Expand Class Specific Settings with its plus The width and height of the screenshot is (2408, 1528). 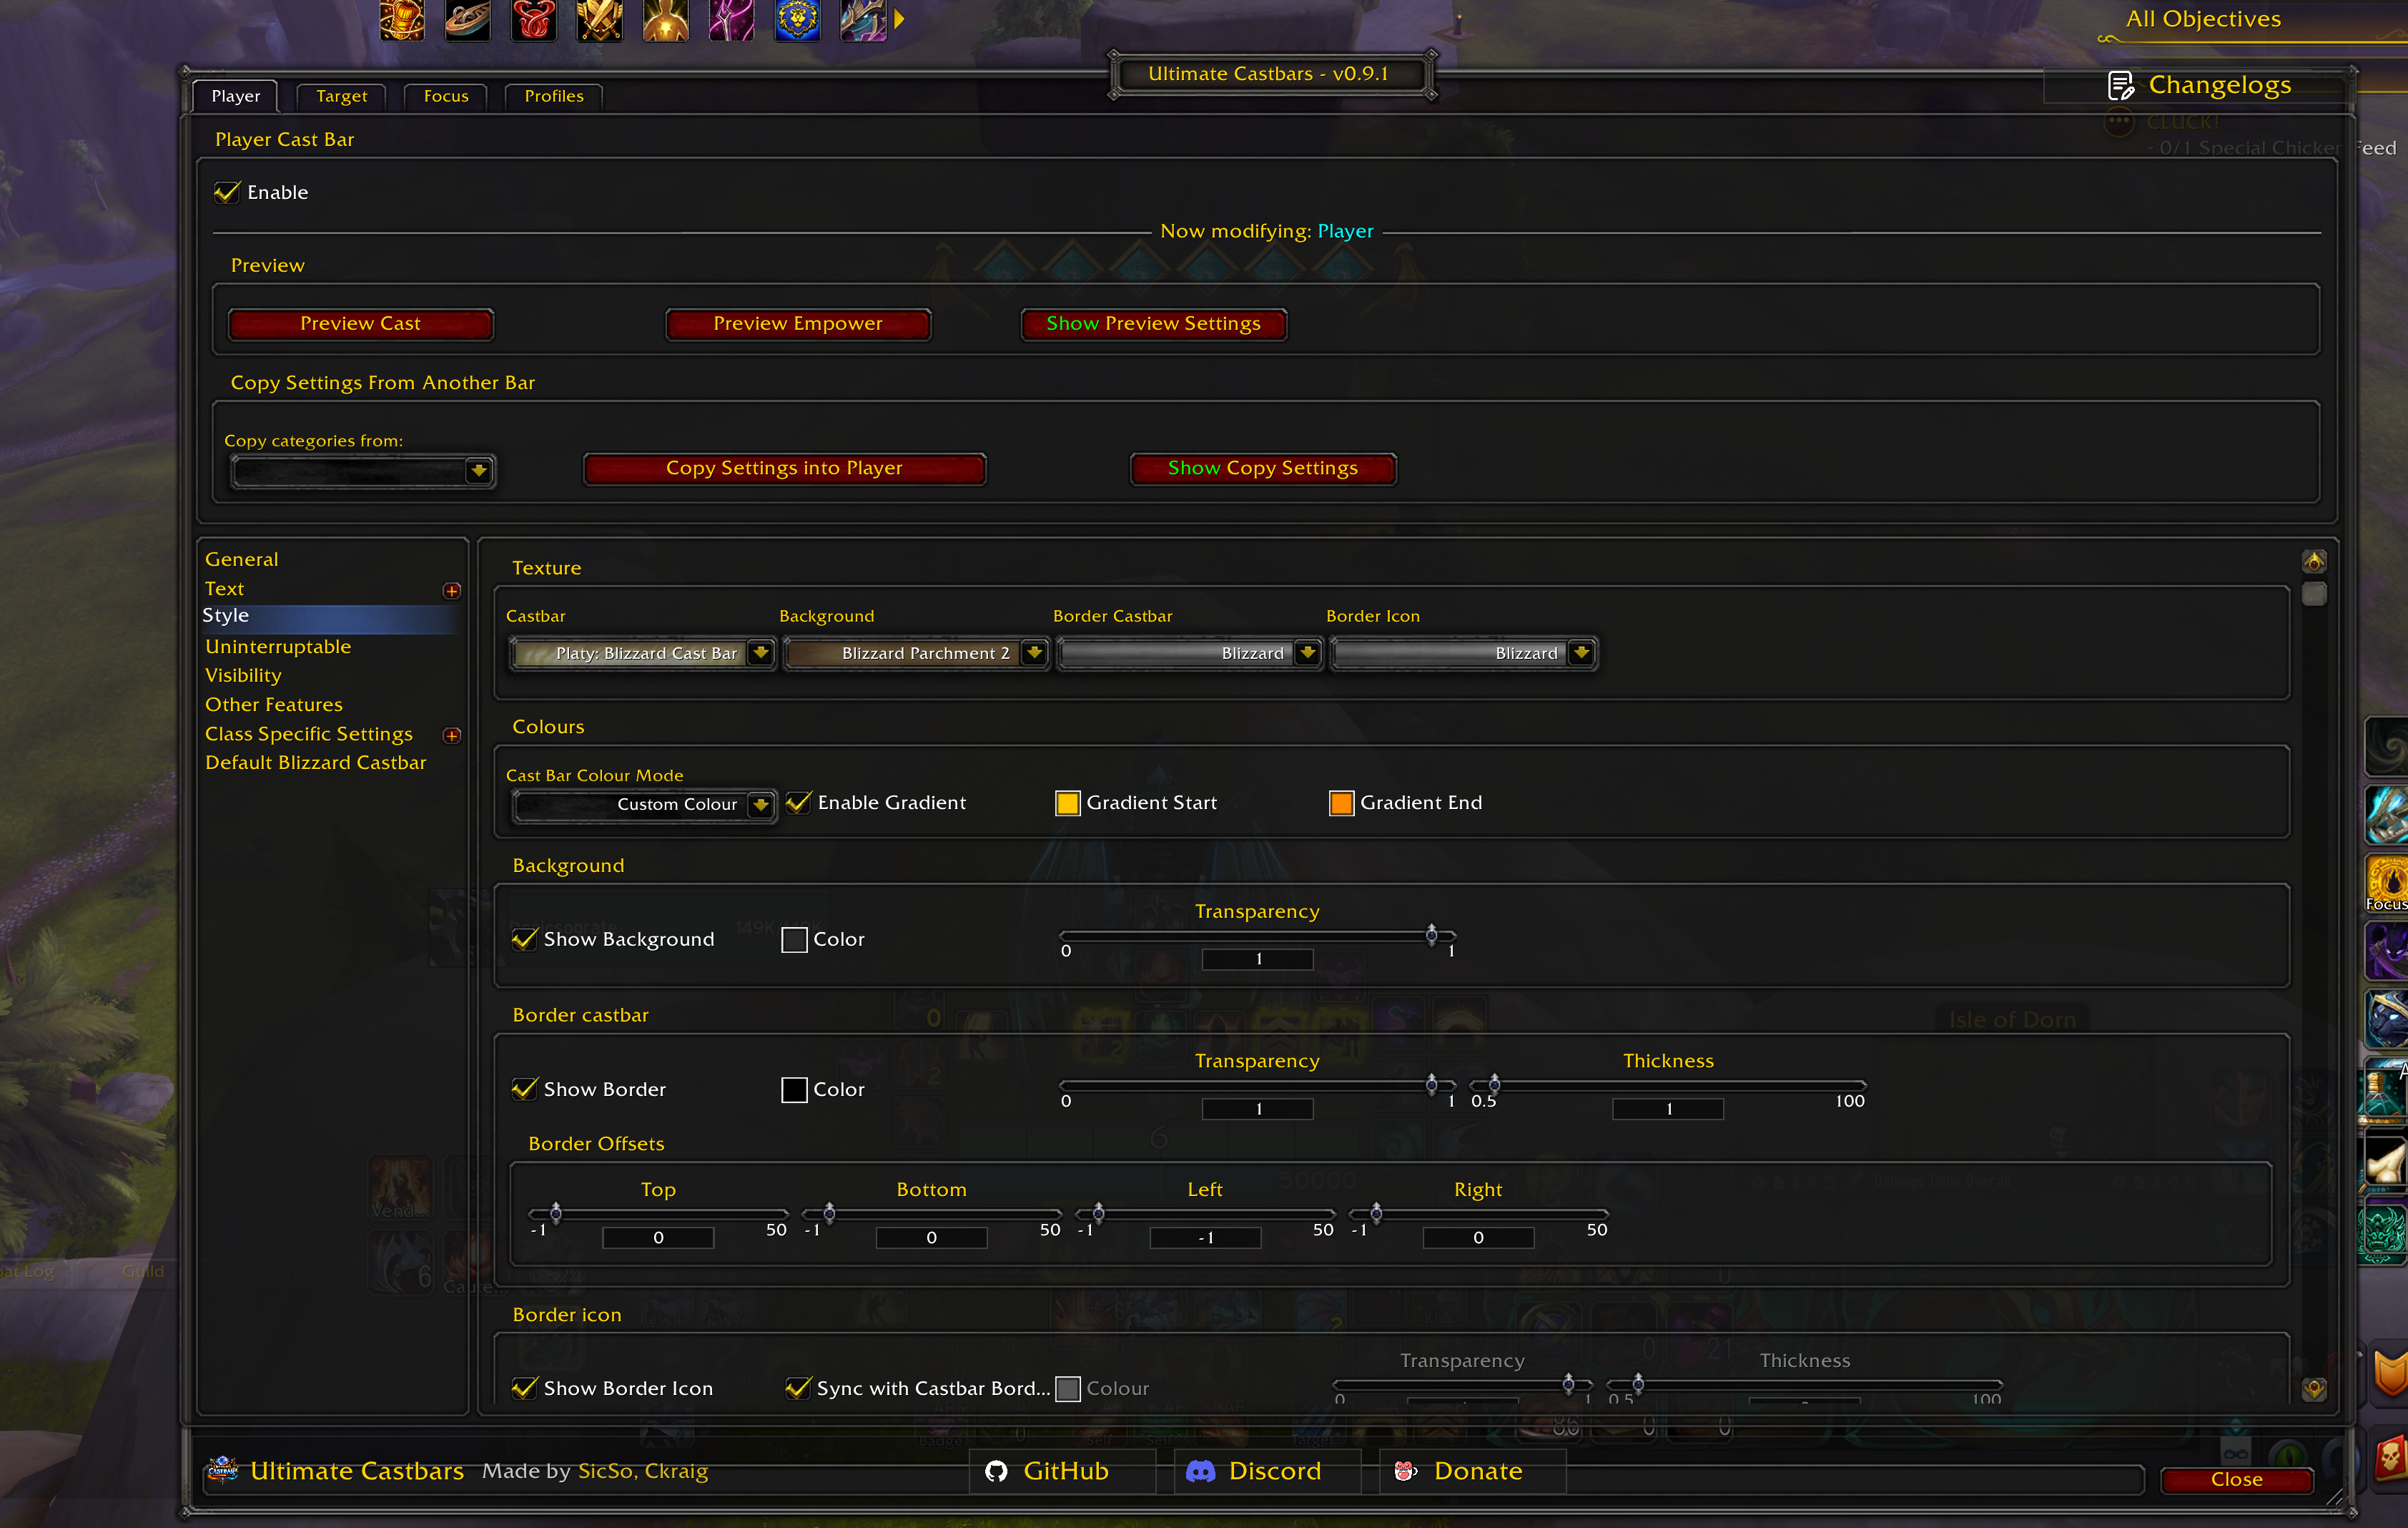tap(452, 735)
